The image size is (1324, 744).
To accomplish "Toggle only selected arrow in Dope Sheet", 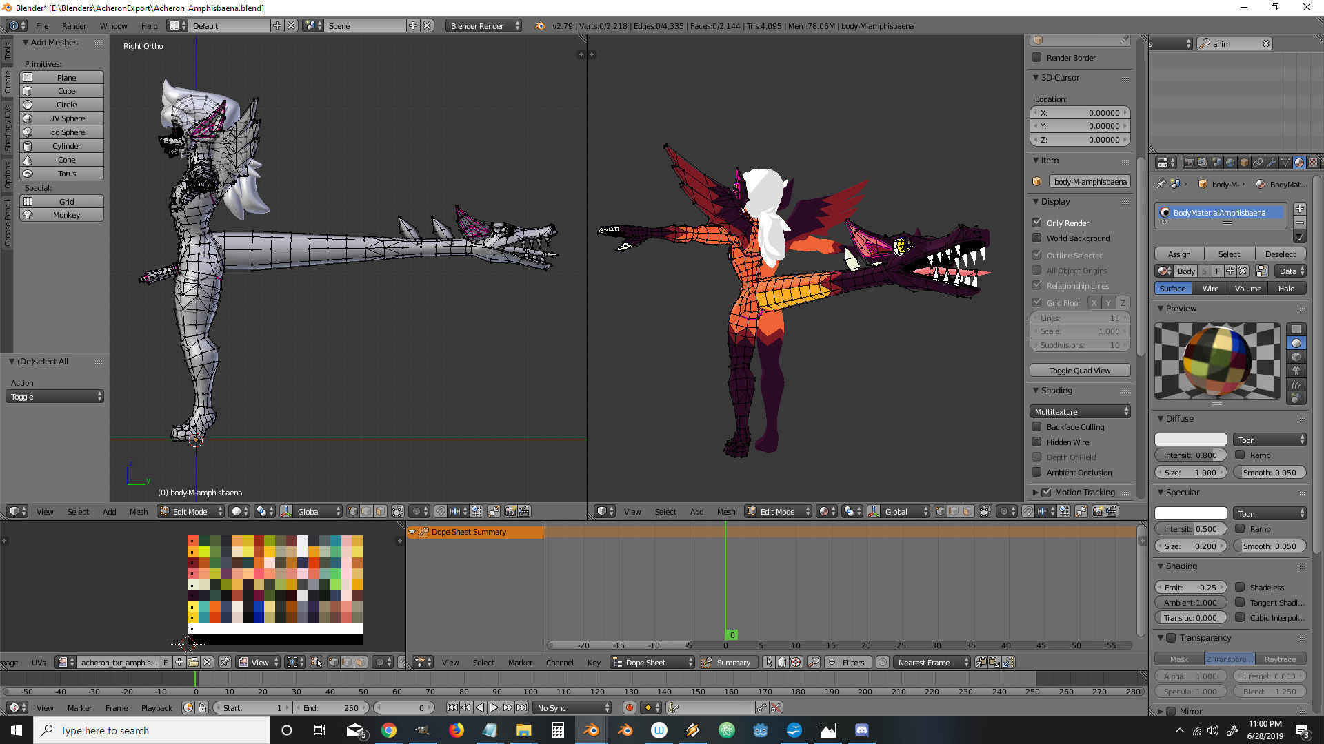I will click(x=769, y=662).
